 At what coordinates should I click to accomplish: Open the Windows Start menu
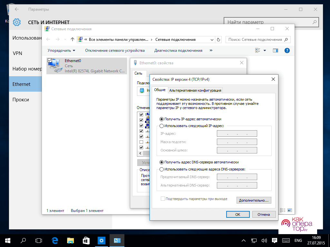point(8,240)
